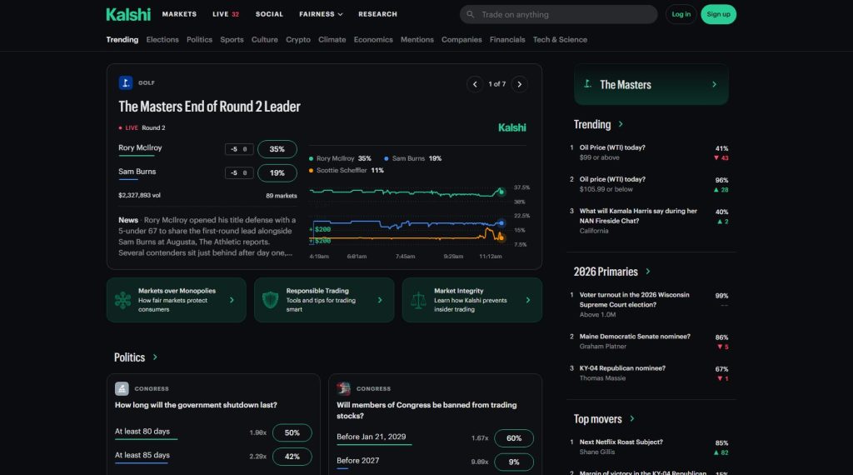Expand the Trending section arrow
853x475 pixels.
tap(621, 124)
